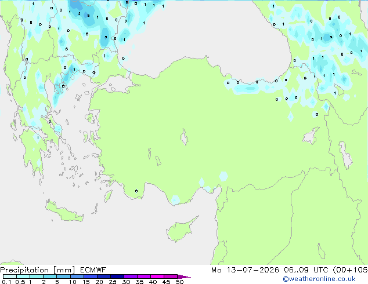The image size is (368, 284).
Task: Click the legend value label '0.1'
Action: pyautogui.click(x=6, y=282)
